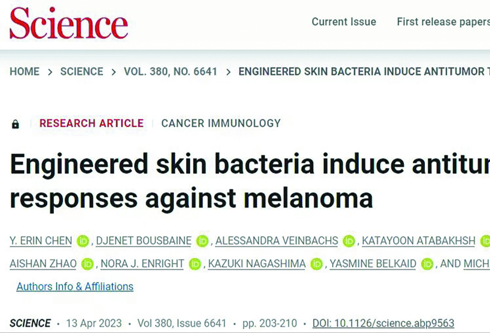The height and width of the screenshot is (333, 490).
Task: Click ORCID icon after Alessandra Veinbachs
Action: 349,241
